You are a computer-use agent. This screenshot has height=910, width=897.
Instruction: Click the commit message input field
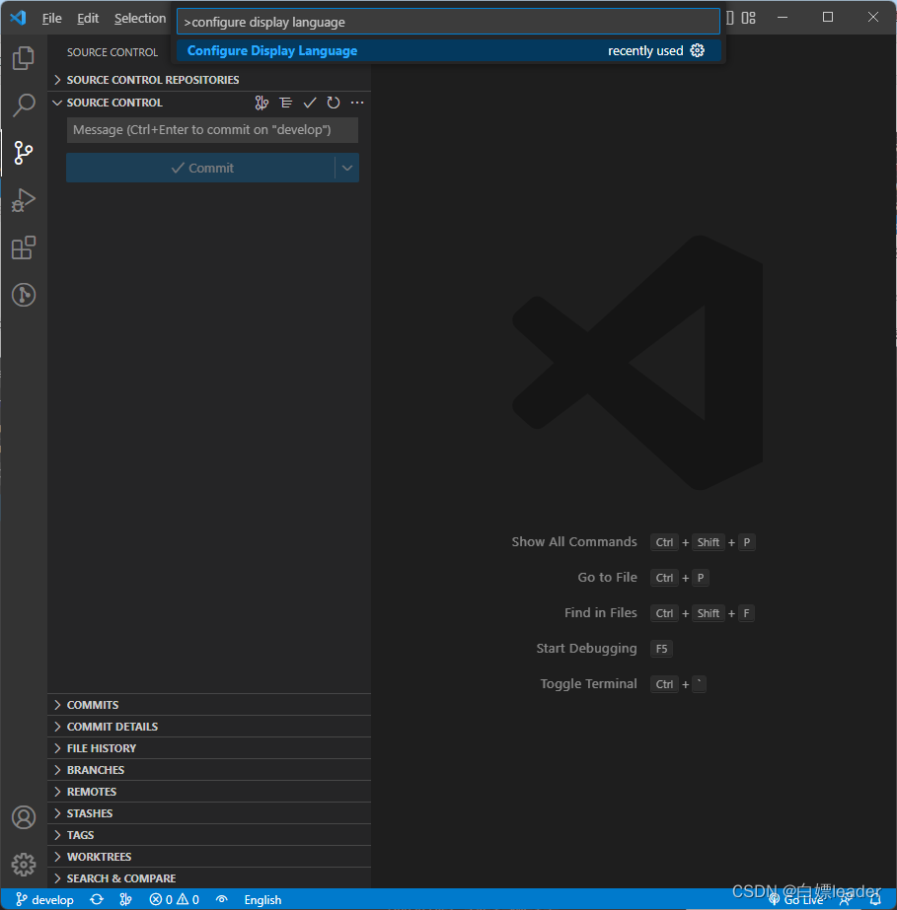click(212, 130)
